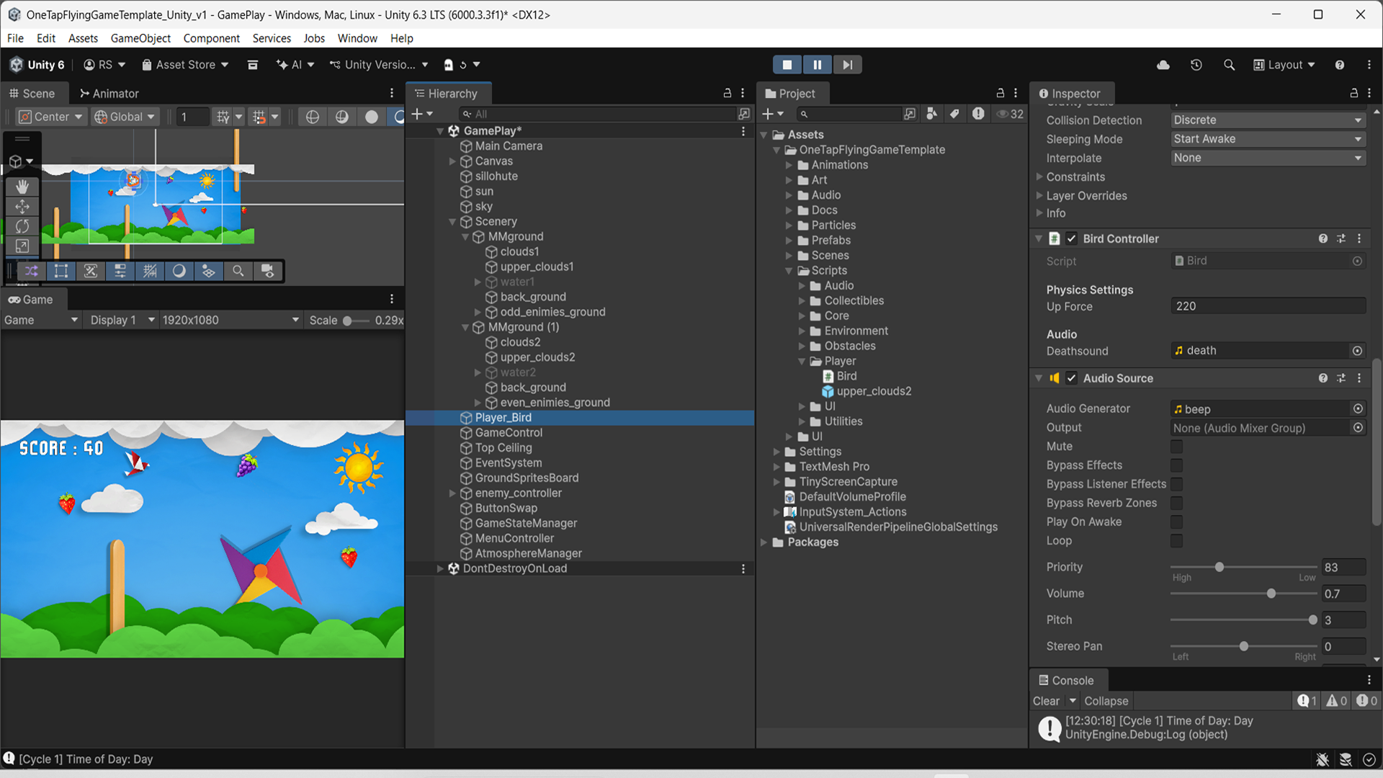This screenshot has width=1383, height=778.
Task: Lock the Inspector panel
Action: (x=1354, y=93)
